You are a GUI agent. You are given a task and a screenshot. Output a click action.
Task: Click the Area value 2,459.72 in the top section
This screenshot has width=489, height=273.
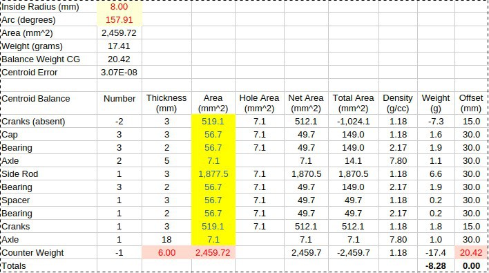(119, 33)
